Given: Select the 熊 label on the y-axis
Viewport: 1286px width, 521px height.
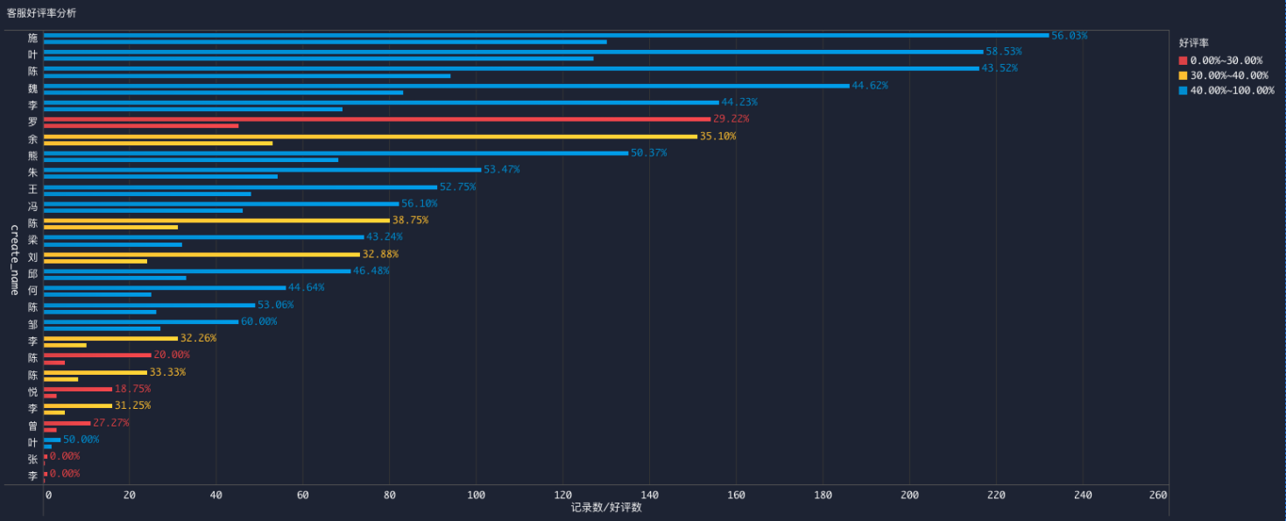Looking at the screenshot, I should [x=32, y=156].
